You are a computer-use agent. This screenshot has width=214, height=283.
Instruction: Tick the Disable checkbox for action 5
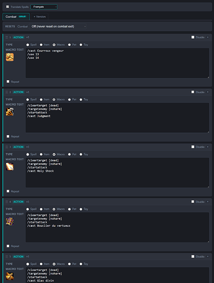(x=193, y=256)
